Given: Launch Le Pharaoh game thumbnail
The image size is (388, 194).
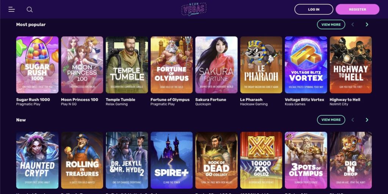Looking at the screenshot, I should click(x=261, y=65).
